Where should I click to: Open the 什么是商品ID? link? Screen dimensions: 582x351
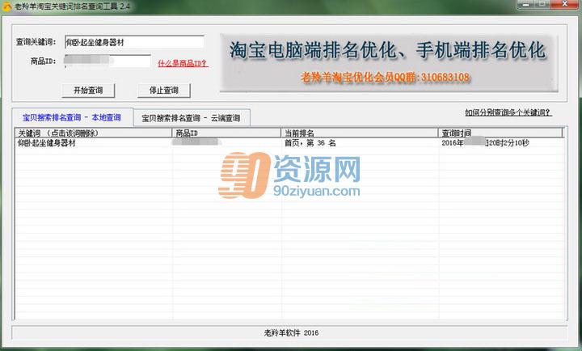pos(183,63)
